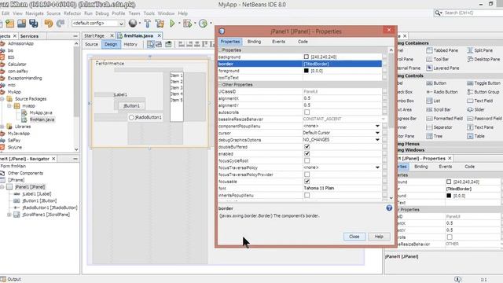The image size is (503, 283).
Task: Activate Selection Mode in the form designer
Action: (x=150, y=44)
